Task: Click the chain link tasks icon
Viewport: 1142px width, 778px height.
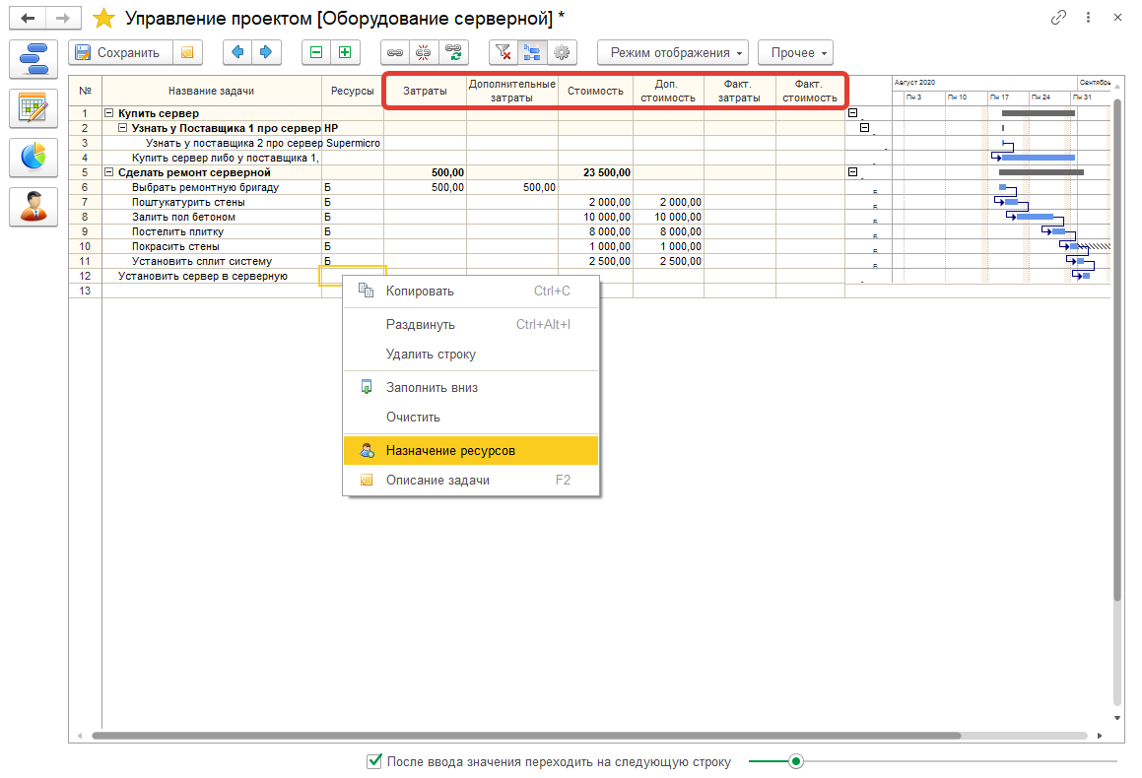Action: click(394, 53)
